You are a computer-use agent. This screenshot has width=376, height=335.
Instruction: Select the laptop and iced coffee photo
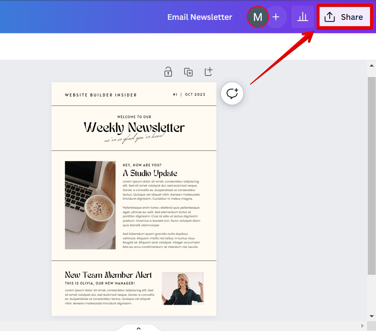(x=90, y=205)
